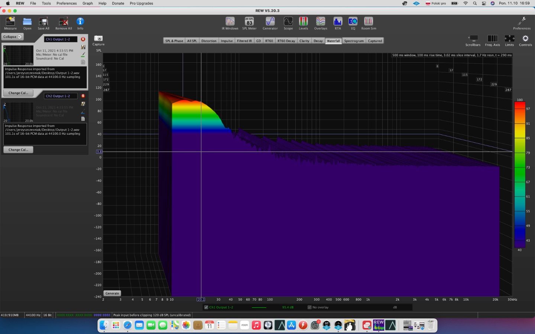Open Music app in the Dock

(x=256, y=325)
